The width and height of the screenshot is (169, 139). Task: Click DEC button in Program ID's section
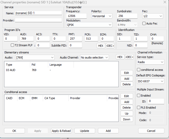click(110, 46)
